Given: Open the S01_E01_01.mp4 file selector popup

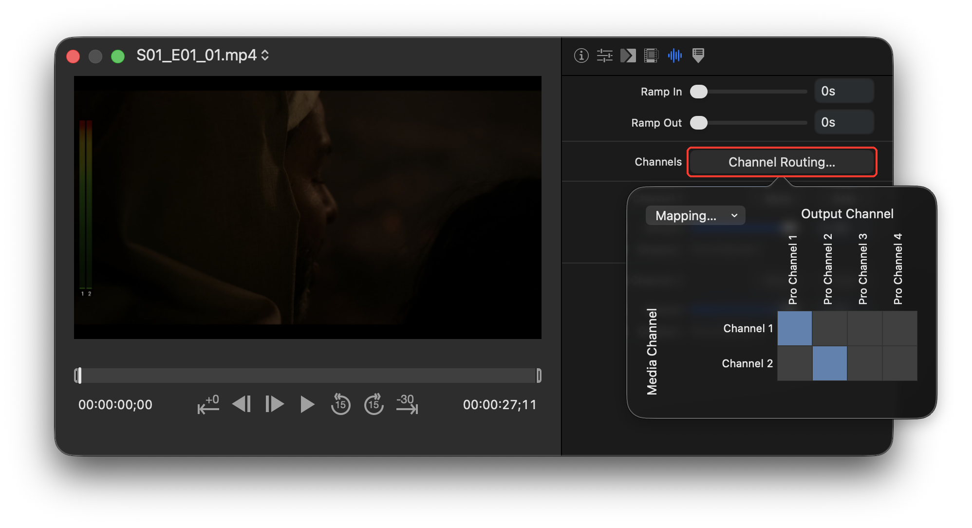Looking at the screenshot, I should [203, 56].
